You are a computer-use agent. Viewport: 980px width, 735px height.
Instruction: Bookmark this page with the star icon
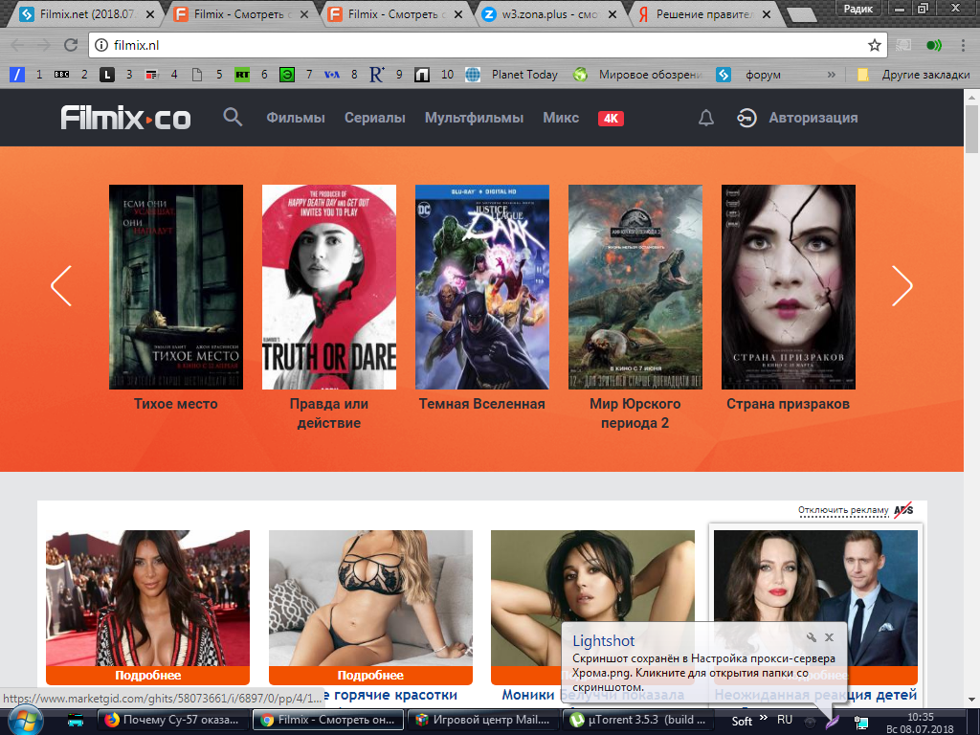[x=874, y=45]
